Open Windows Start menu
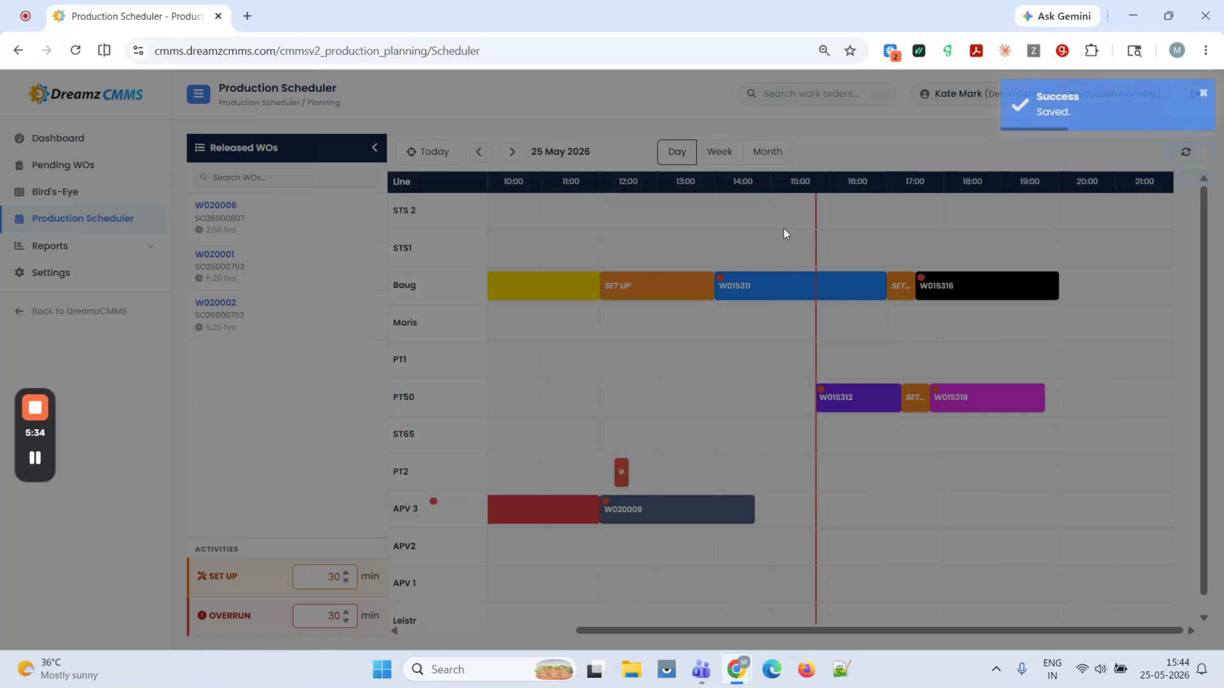This screenshot has height=688, width=1224. (382, 669)
